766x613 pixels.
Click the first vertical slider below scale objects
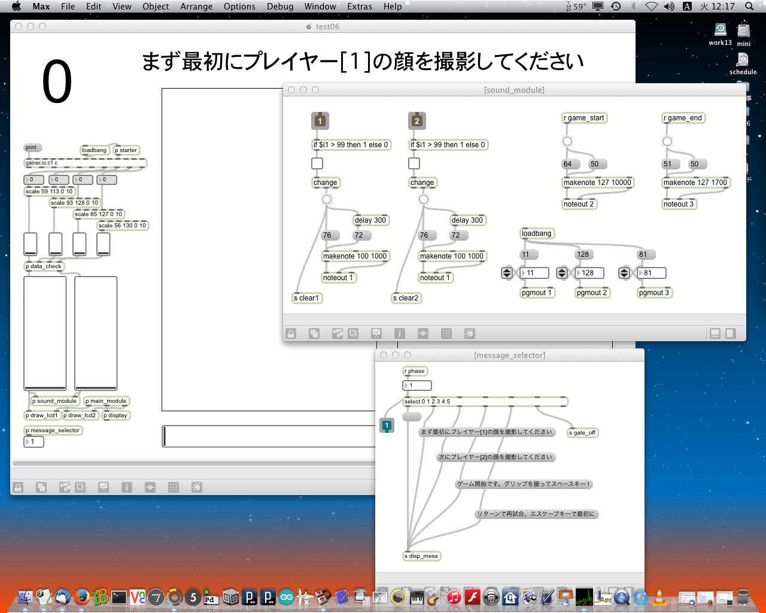[x=30, y=244]
